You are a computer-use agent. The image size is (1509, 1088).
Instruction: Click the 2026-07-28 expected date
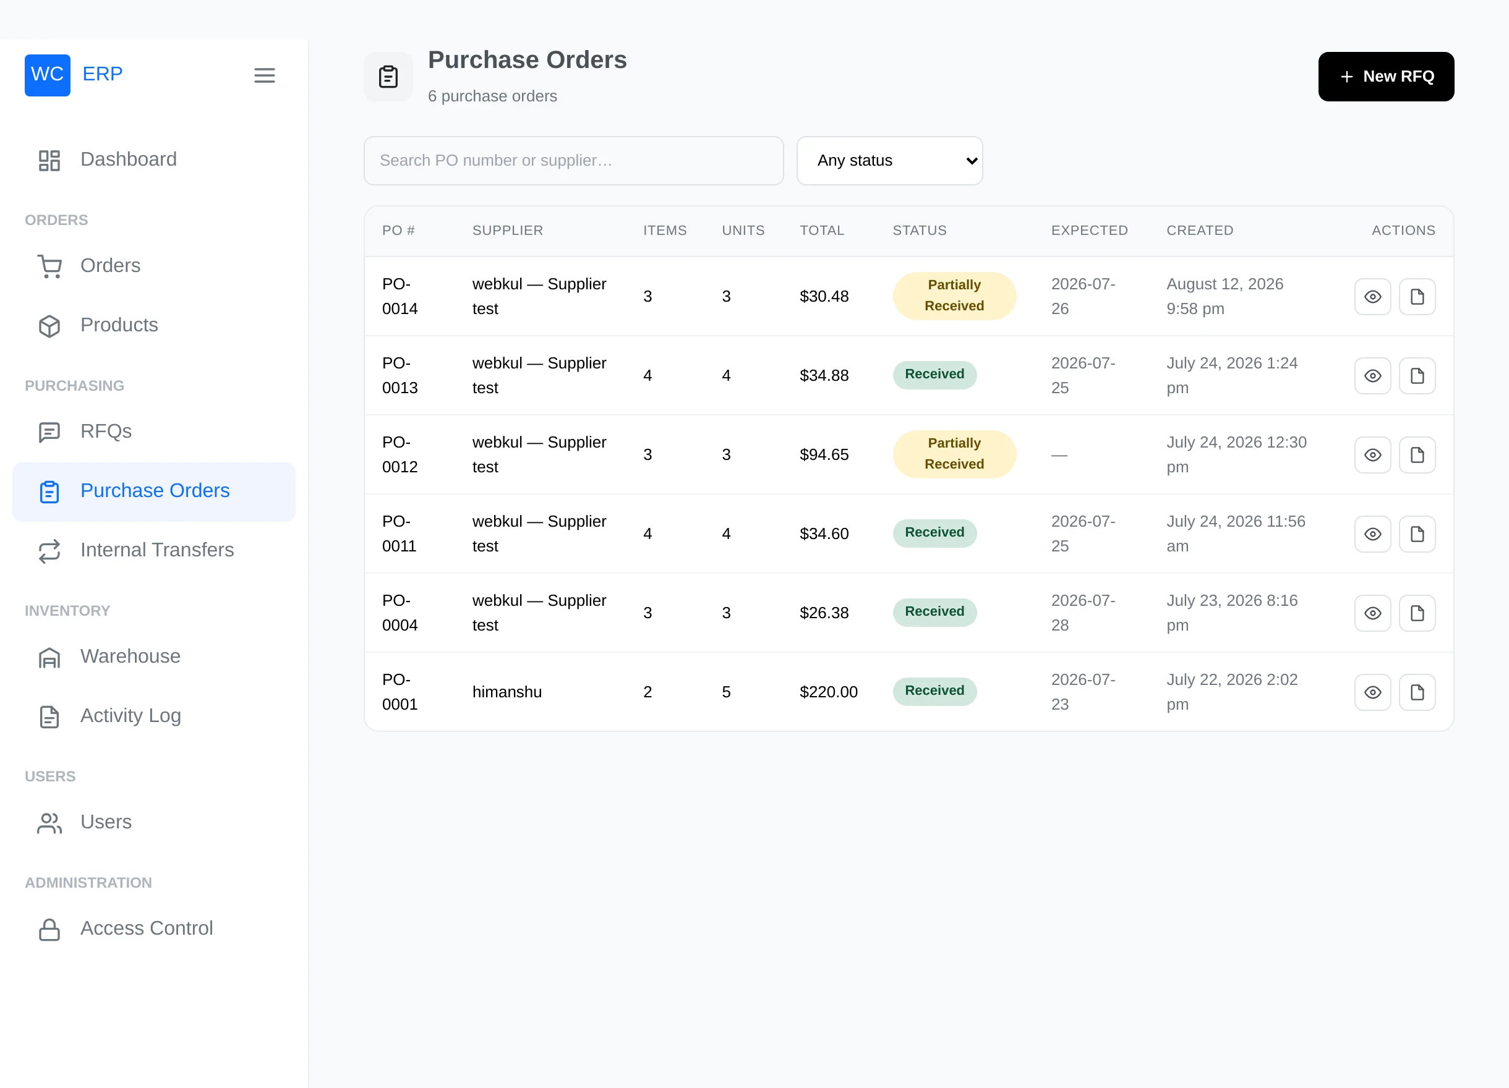(1083, 613)
